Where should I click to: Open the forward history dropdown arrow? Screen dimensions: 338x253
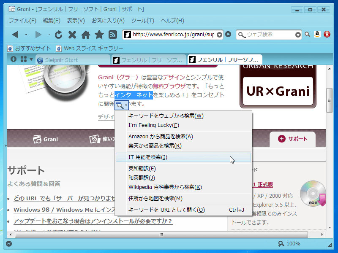click(49, 35)
